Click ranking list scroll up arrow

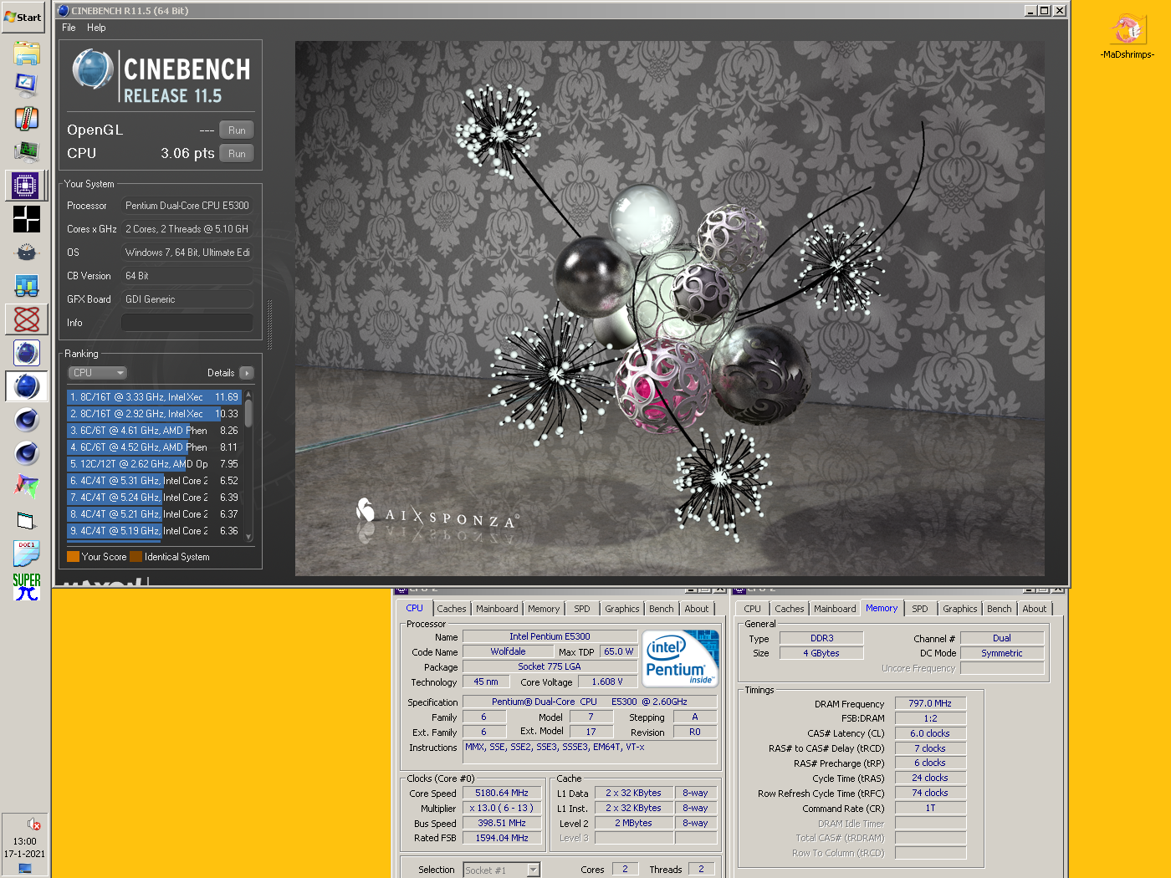pos(248,394)
